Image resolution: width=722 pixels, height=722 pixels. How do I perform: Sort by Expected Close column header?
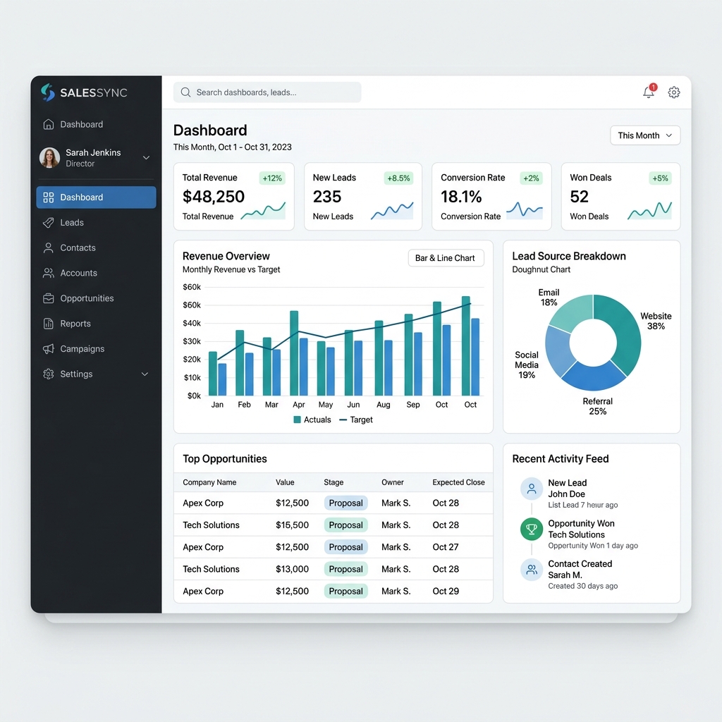click(458, 482)
